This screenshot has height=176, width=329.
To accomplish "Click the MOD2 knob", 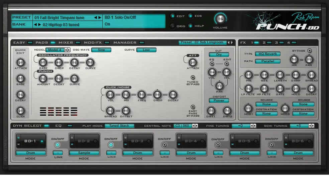I will [x=285, y=108].
